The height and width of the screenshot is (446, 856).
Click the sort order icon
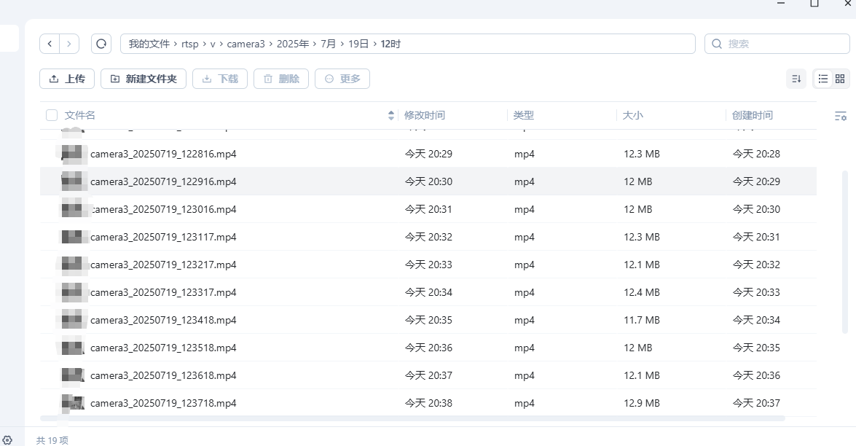tap(796, 79)
